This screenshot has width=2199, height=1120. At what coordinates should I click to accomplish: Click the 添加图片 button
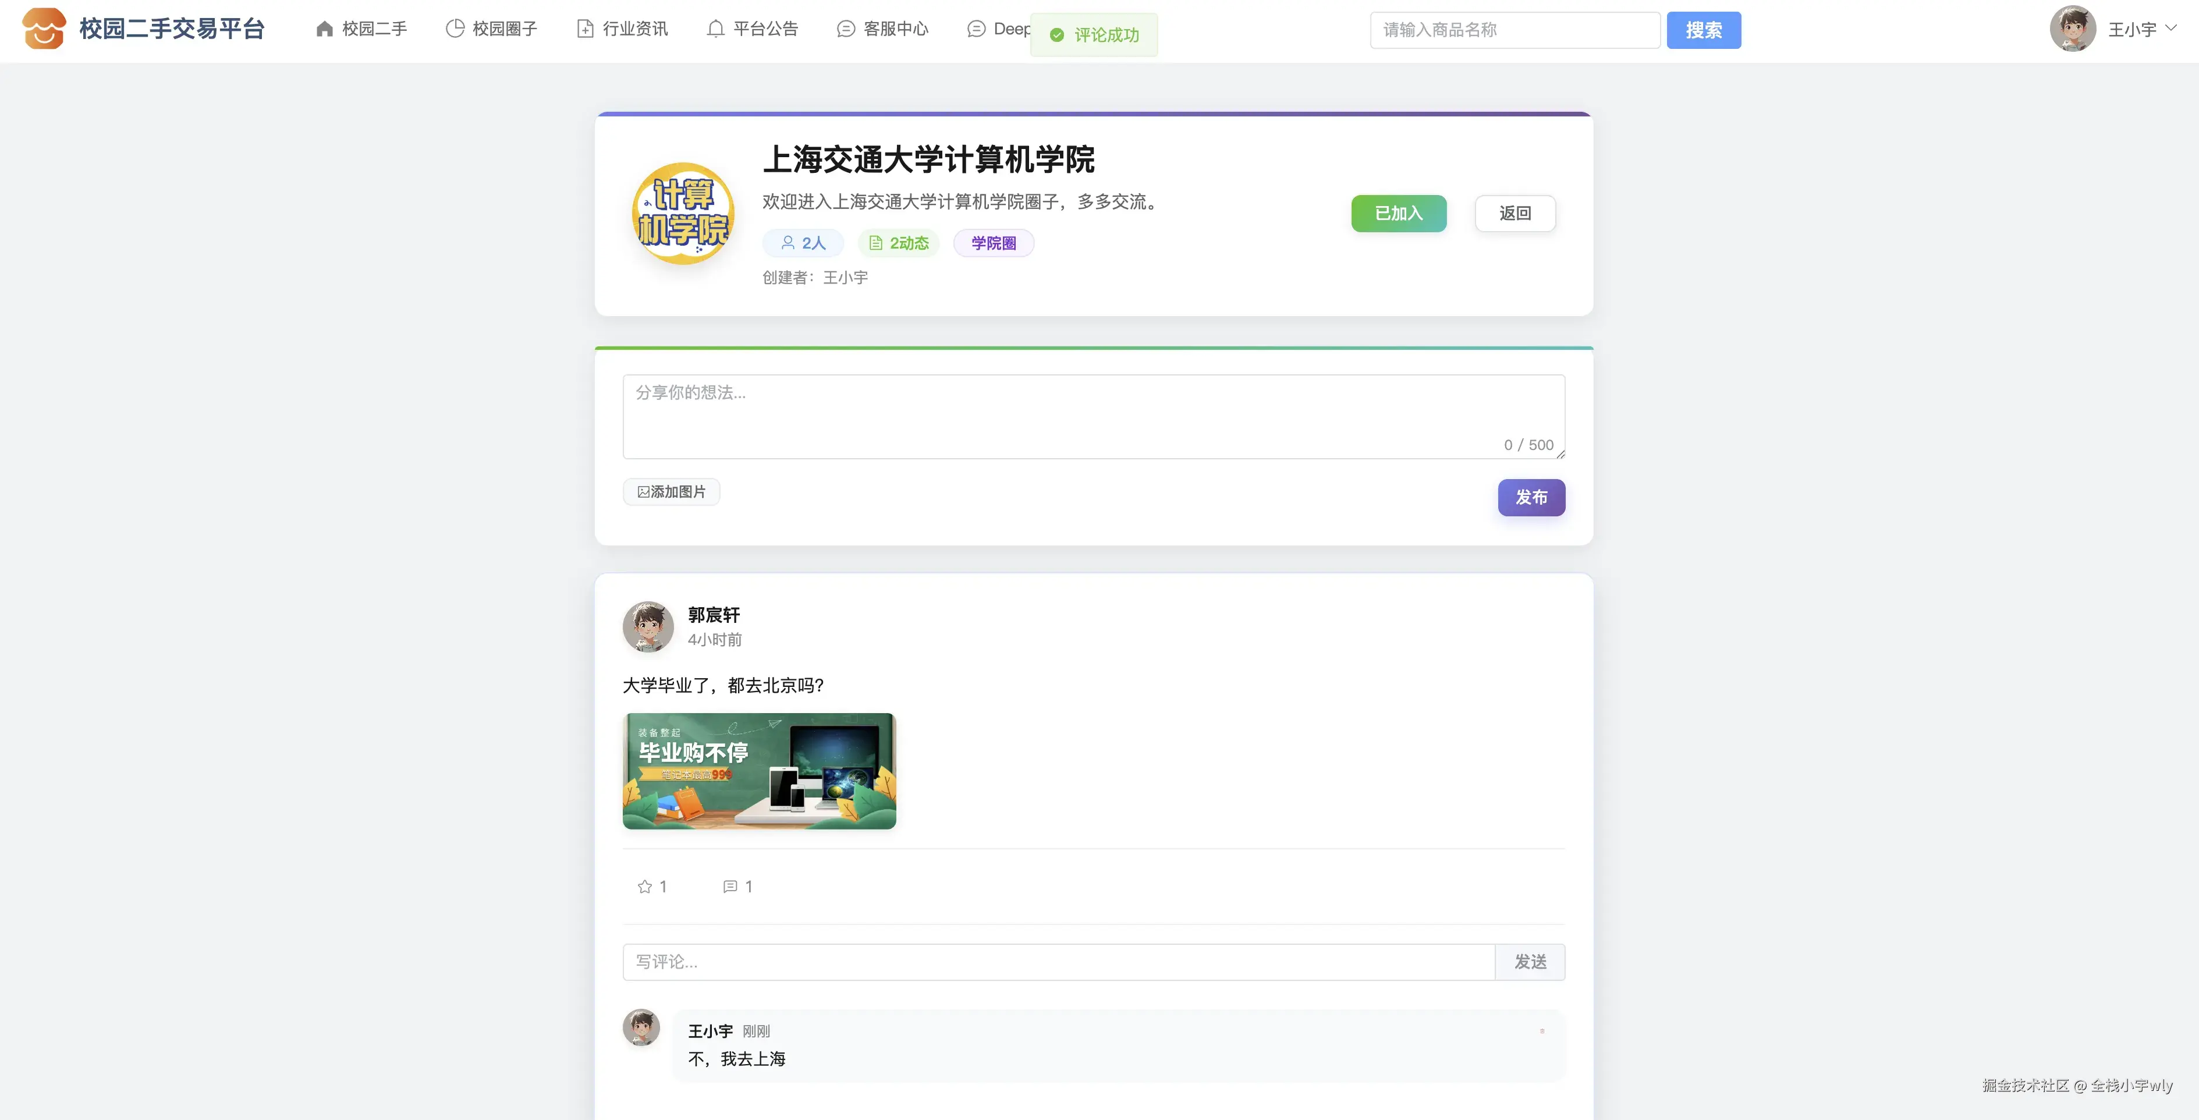pos(671,492)
